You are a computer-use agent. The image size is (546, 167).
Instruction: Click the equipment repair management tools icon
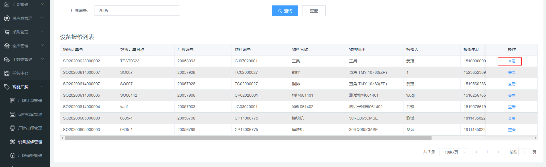click(13, 142)
